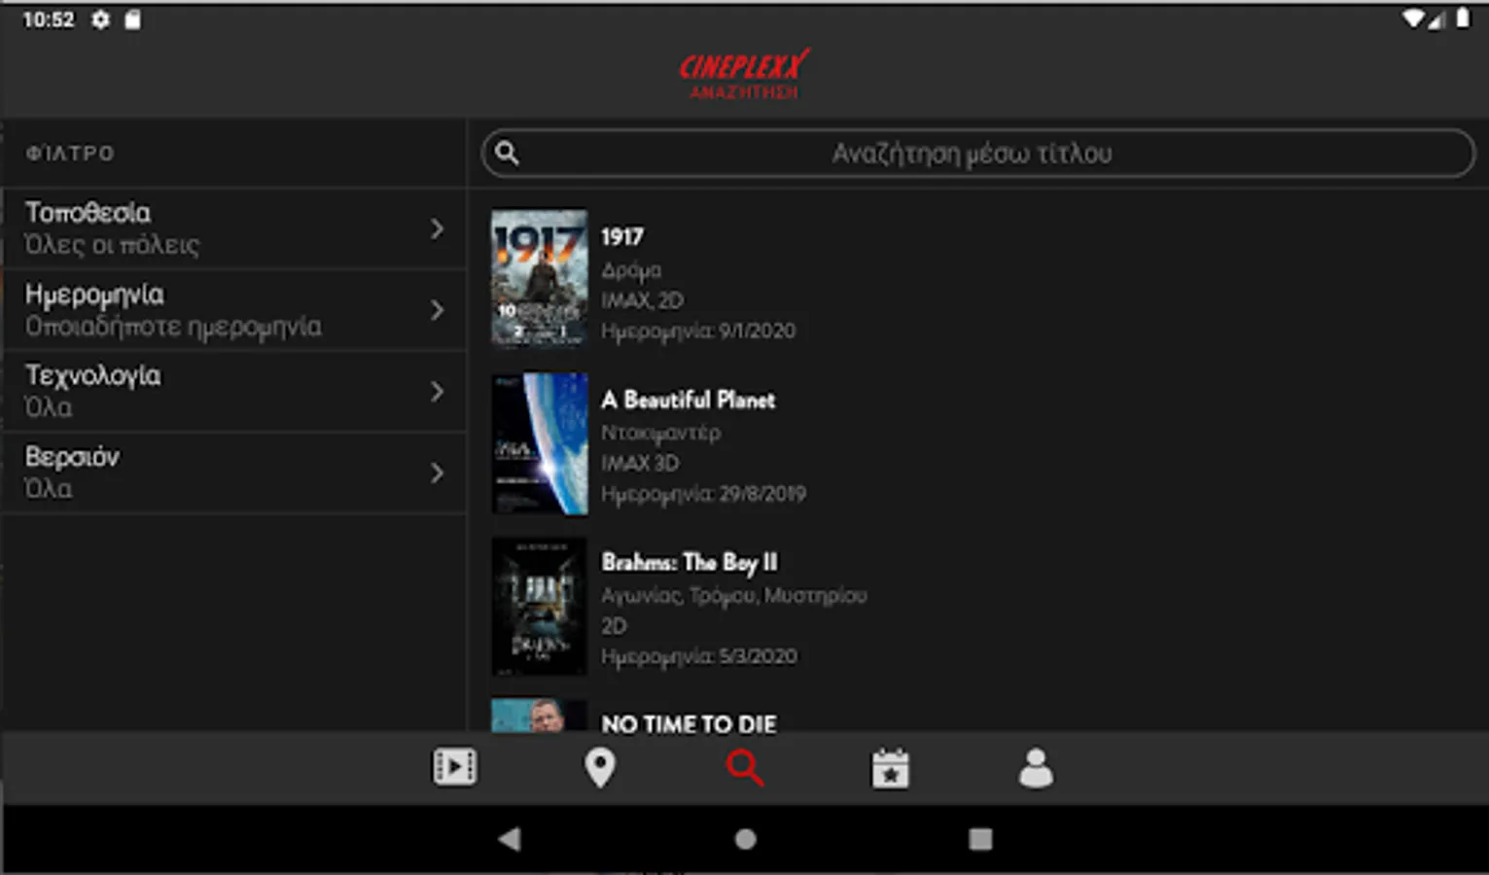1489x875 pixels.
Task: Select the Brahms: The Boy II title
Action: tap(690, 562)
